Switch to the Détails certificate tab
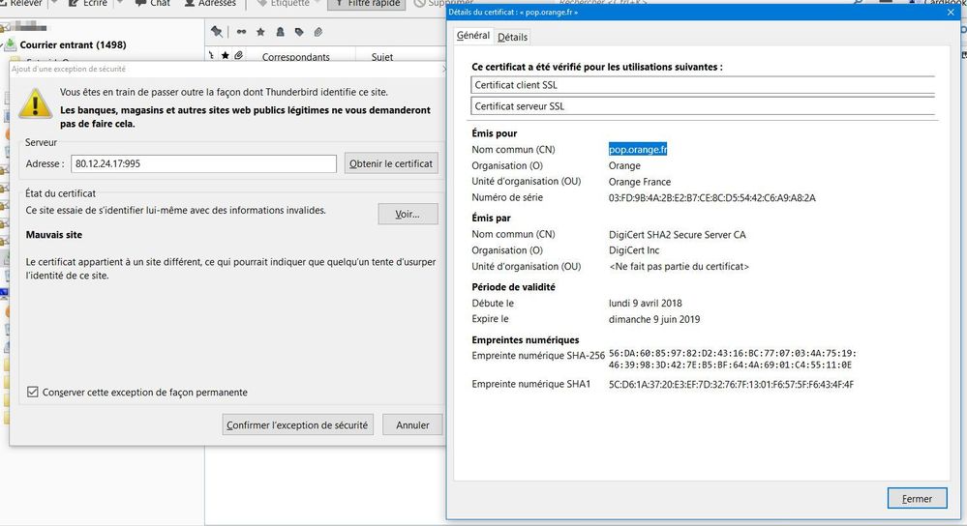The height and width of the screenshot is (526, 967). [x=512, y=37]
